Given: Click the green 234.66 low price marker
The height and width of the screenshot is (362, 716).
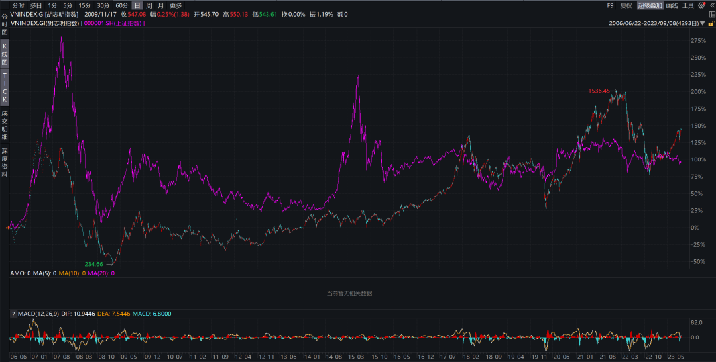Looking at the screenshot, I should tap(94, 264).
